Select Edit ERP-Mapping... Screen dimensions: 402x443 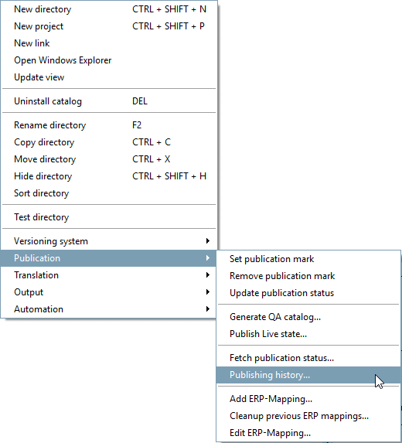coord(308,433)
